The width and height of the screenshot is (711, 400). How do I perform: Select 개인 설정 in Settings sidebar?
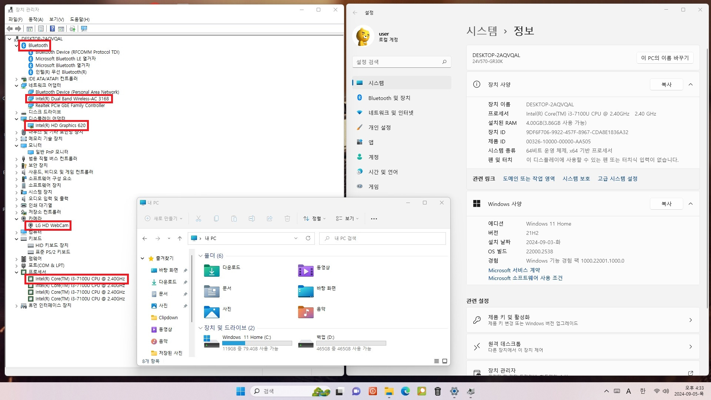(x=402, y=127)
